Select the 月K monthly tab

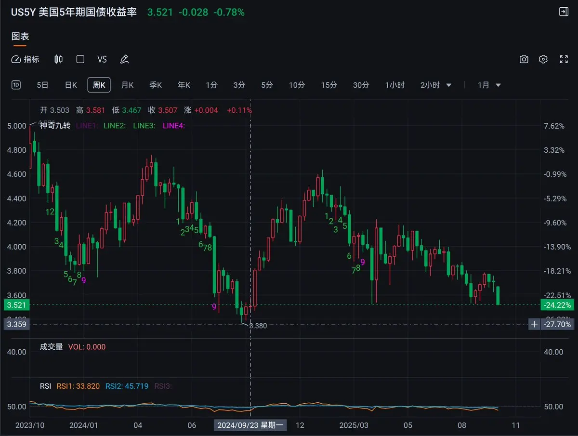[x=127, y=85]
